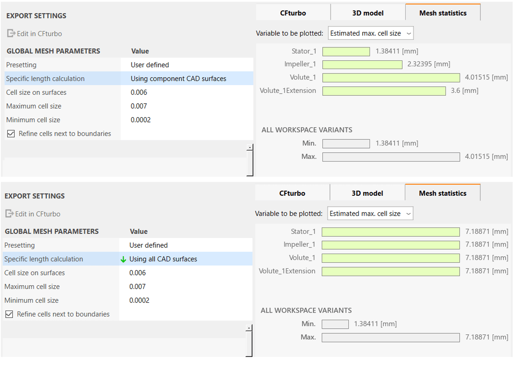
Task: Click the Volute_1Extension bar showing 3.6 mm
Action: coord(384,91)
